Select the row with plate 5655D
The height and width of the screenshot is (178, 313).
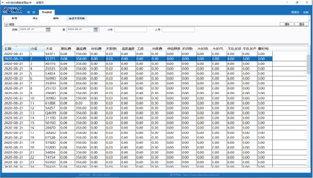138,162
